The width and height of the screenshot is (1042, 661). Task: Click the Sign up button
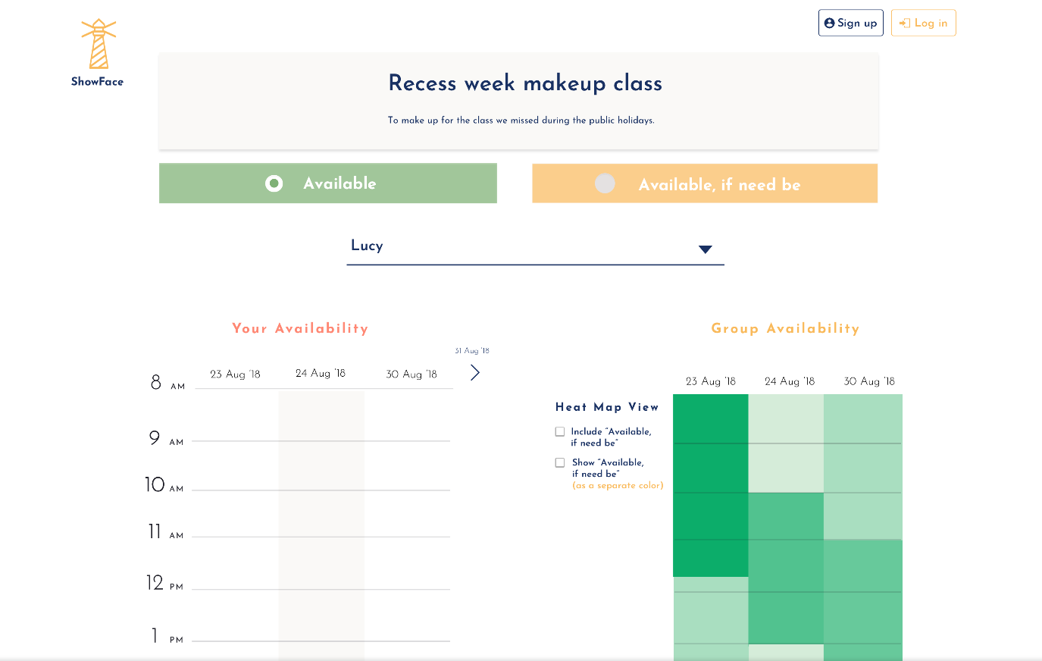tap(850, 23)
